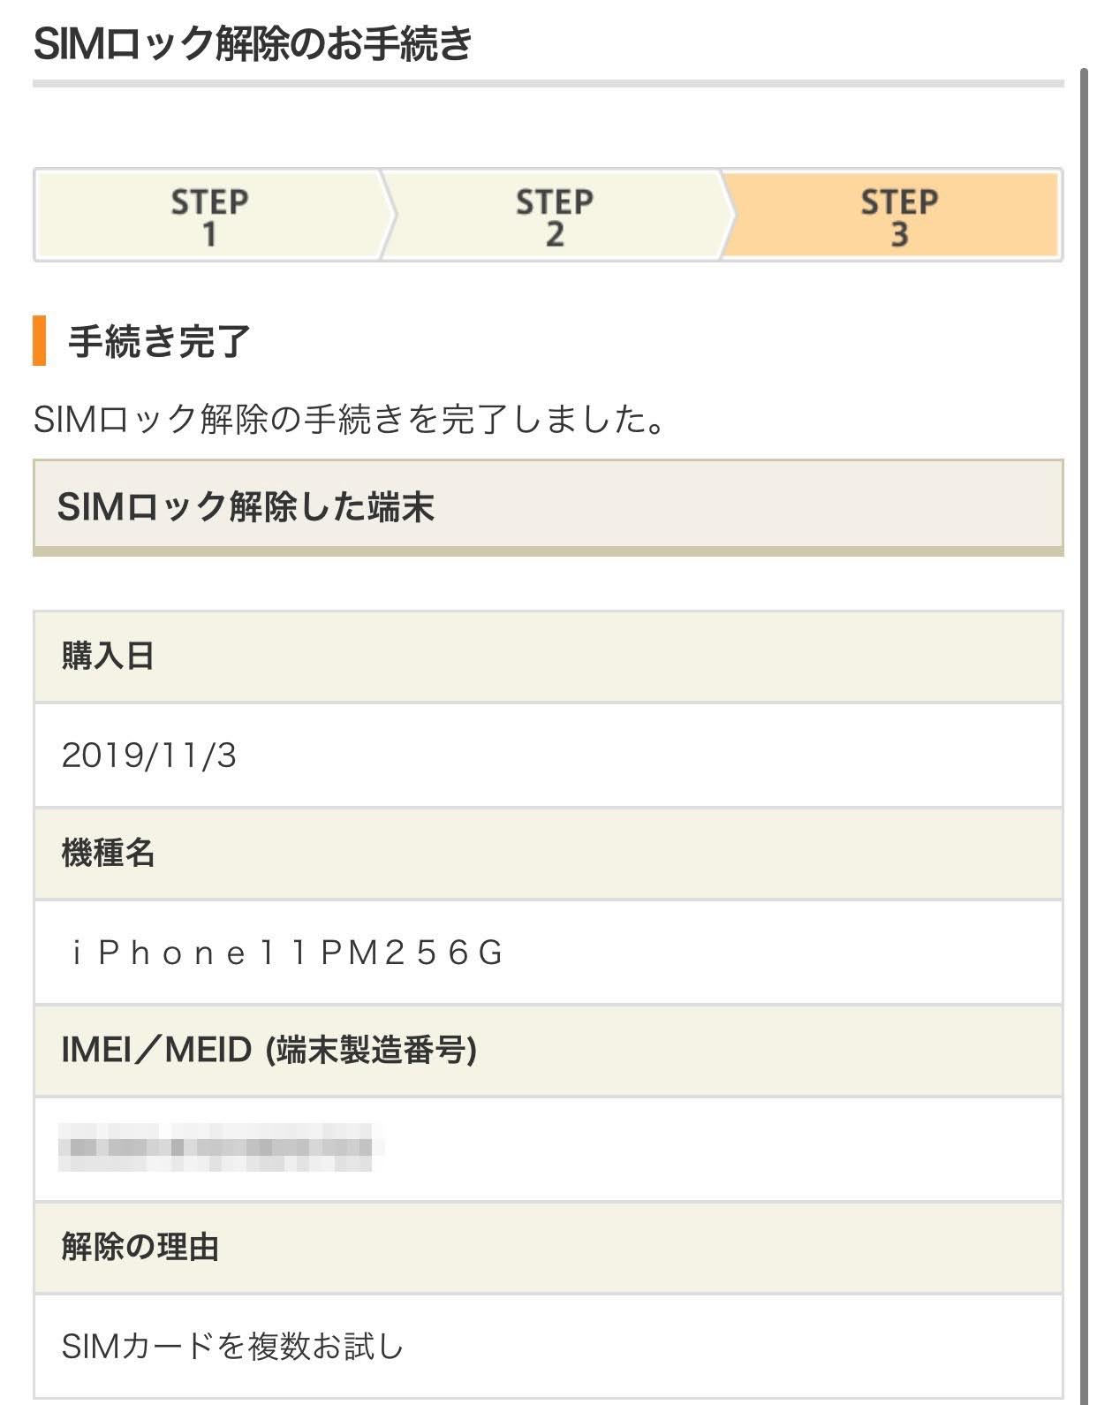Click the arrow divider between STEP 1 and STEP 2

pos(389,216)
